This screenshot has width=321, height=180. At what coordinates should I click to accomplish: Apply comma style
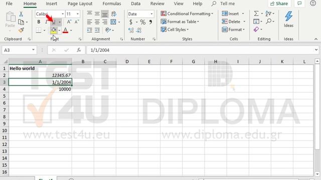click(x=150, y=22)
